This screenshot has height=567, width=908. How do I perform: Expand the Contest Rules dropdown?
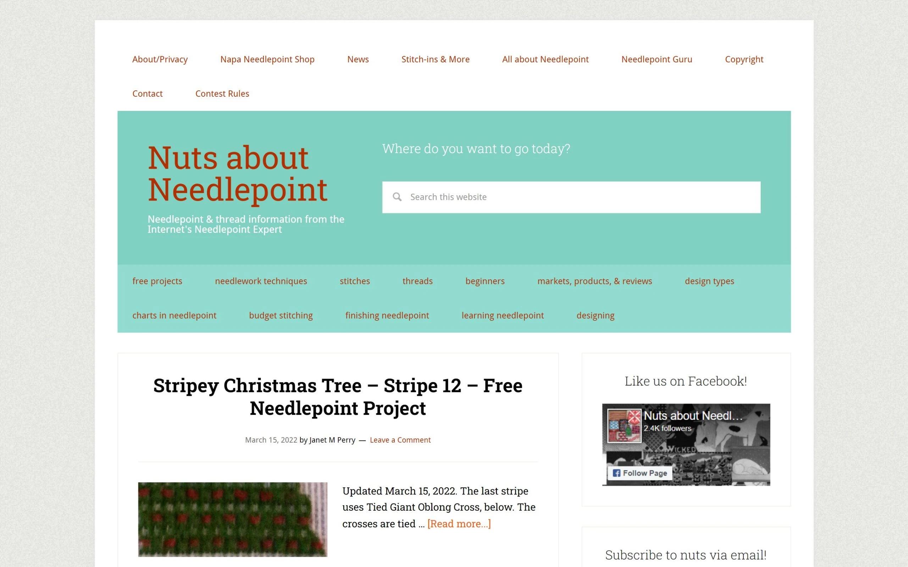222,94
